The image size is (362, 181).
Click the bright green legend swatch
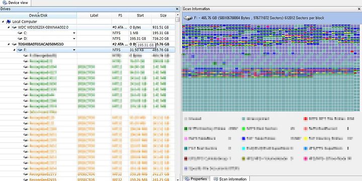tap(244, 129)
